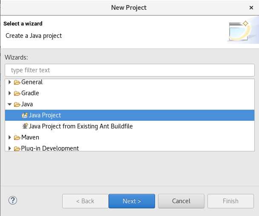259x216 pixels.
Task: Click the Gradle folder icon
Action: [x=17, y=93]
